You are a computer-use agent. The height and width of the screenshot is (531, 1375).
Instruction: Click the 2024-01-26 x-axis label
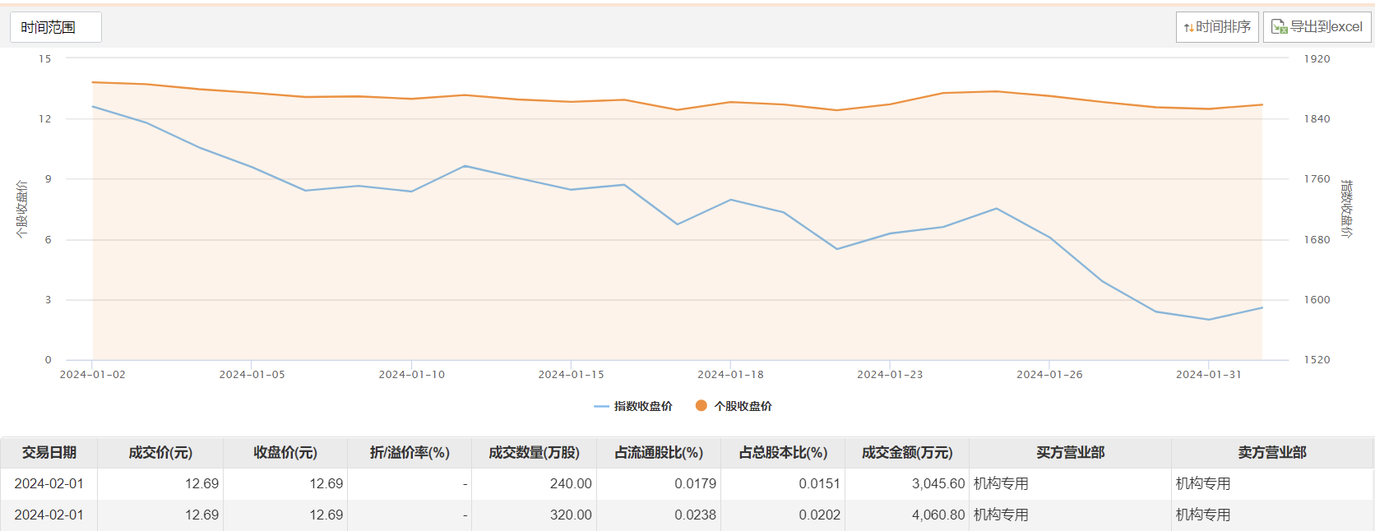(x=1050, y=375)
